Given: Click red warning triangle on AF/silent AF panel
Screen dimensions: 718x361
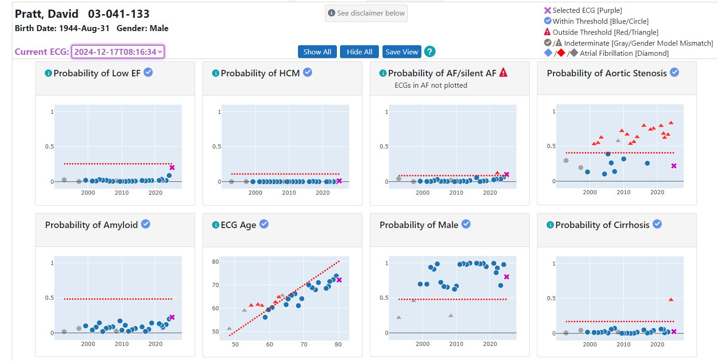Looking at the screenshot, I should (x=503, y=73).
